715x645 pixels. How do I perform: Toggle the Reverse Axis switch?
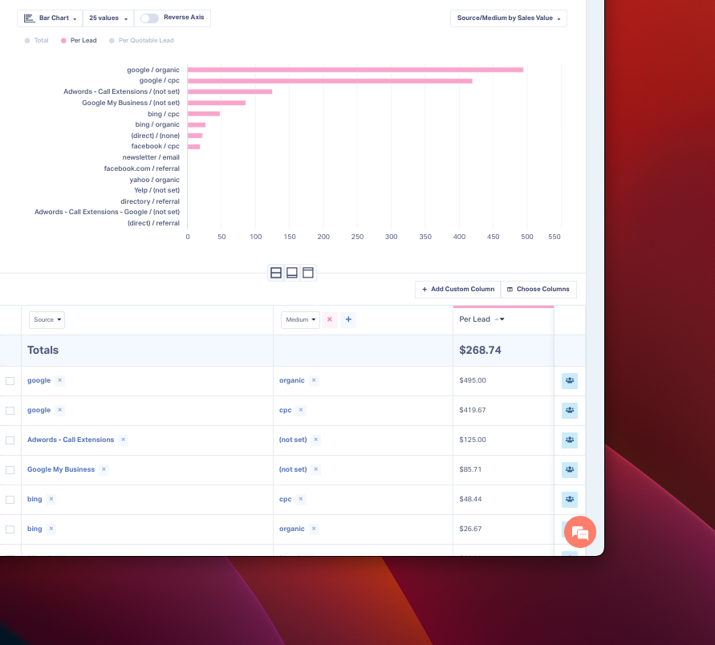[x=149, y=18]
